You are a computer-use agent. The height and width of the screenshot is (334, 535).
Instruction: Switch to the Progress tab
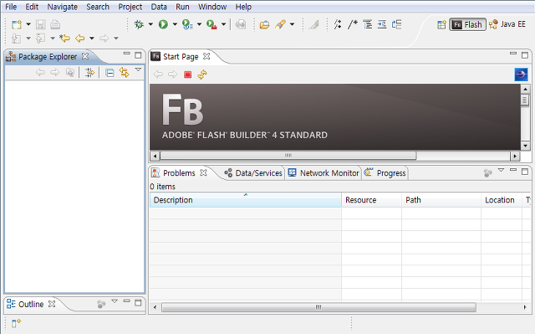tap(385, 173)
